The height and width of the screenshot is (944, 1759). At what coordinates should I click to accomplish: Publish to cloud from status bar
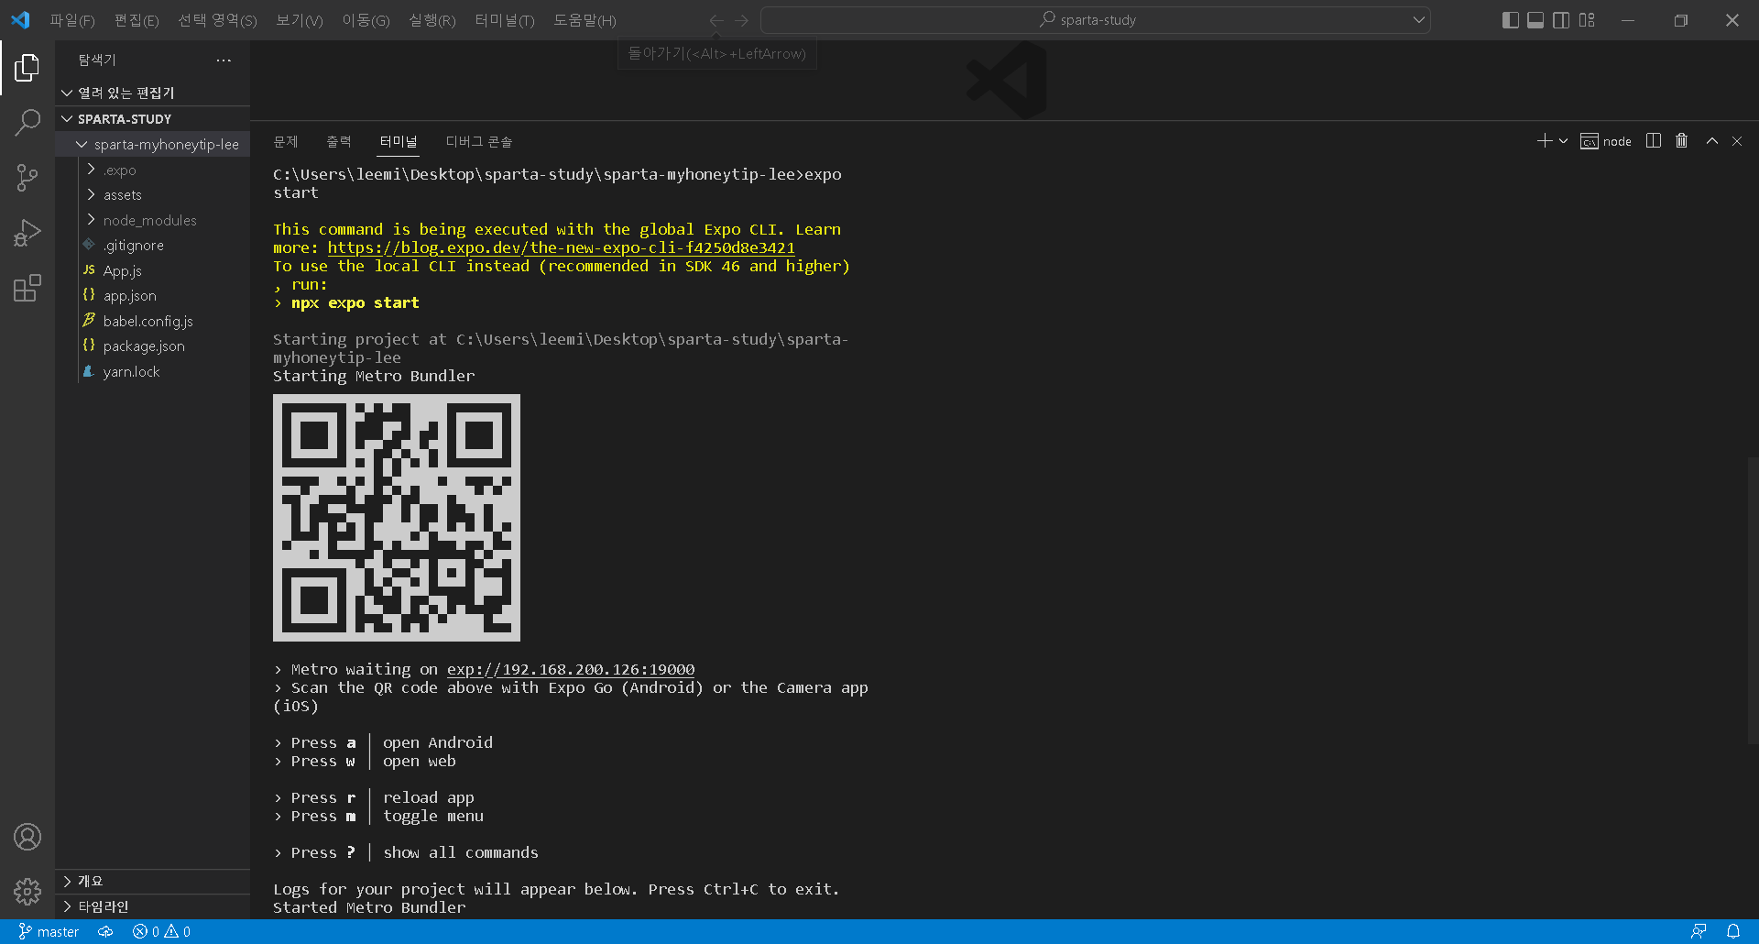pos(106,932)
